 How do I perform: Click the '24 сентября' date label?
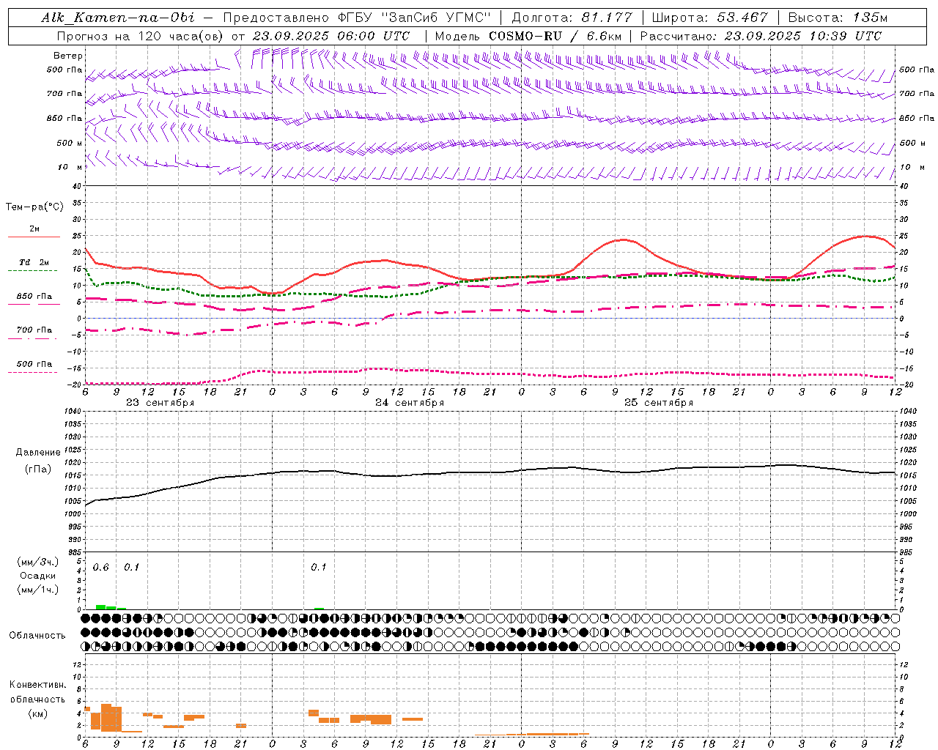[410, 403]
